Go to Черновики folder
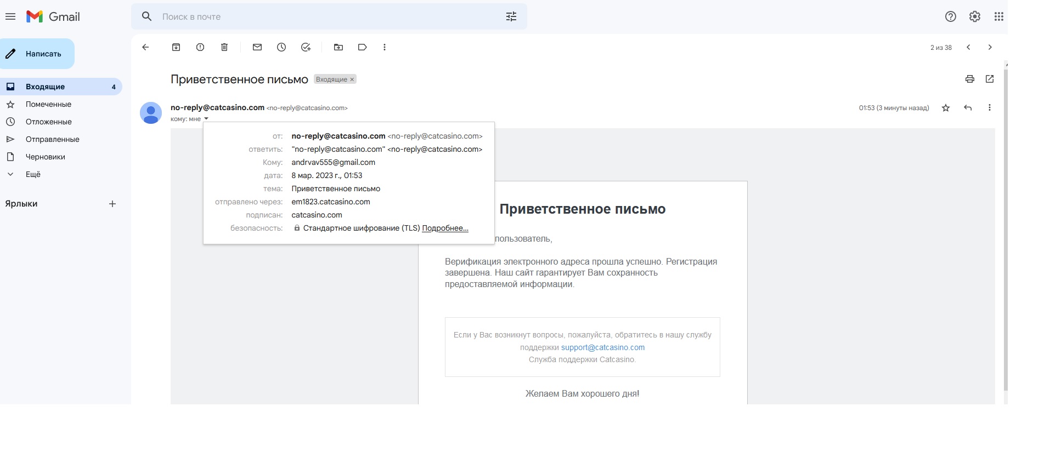 (x=45, y=157)
